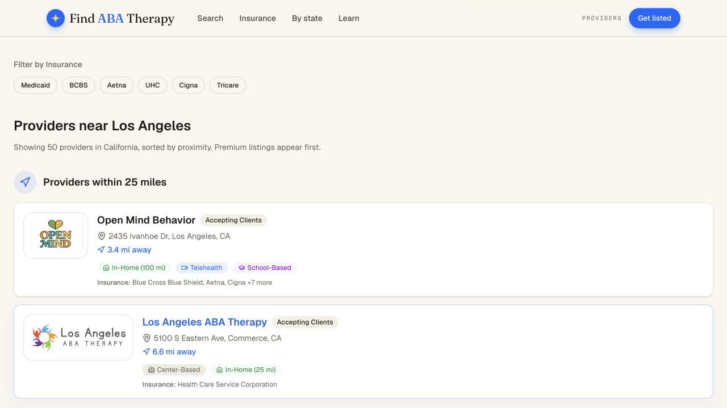Viewport: 727px width, 408px height.
Task: Go to the Insurance nav item
Action: pyautogui.click(x=257, y=18)
